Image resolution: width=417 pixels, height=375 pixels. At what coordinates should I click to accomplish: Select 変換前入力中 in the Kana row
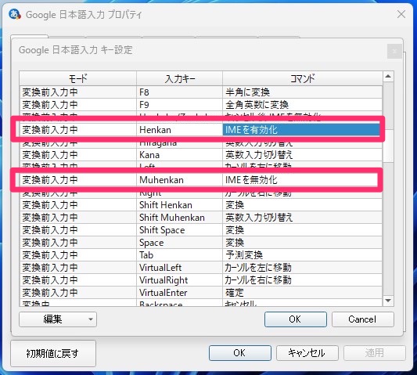coord(78,155)
